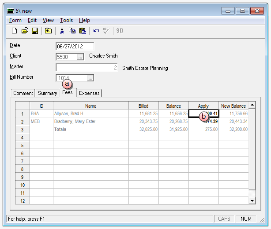This screenshot has height=229, width=271.
Task: Click the Name column header
Action: coord(91,105)
